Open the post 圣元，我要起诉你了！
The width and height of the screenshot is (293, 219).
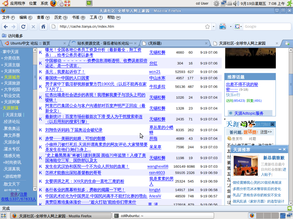(65, 72)
